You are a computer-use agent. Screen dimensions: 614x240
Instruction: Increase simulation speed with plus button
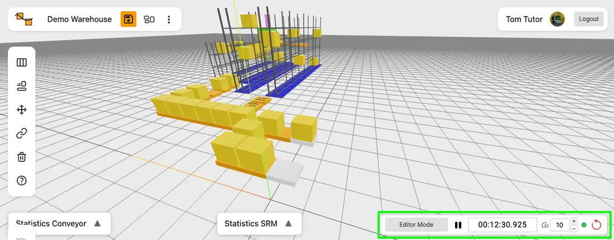click(574, 221)
